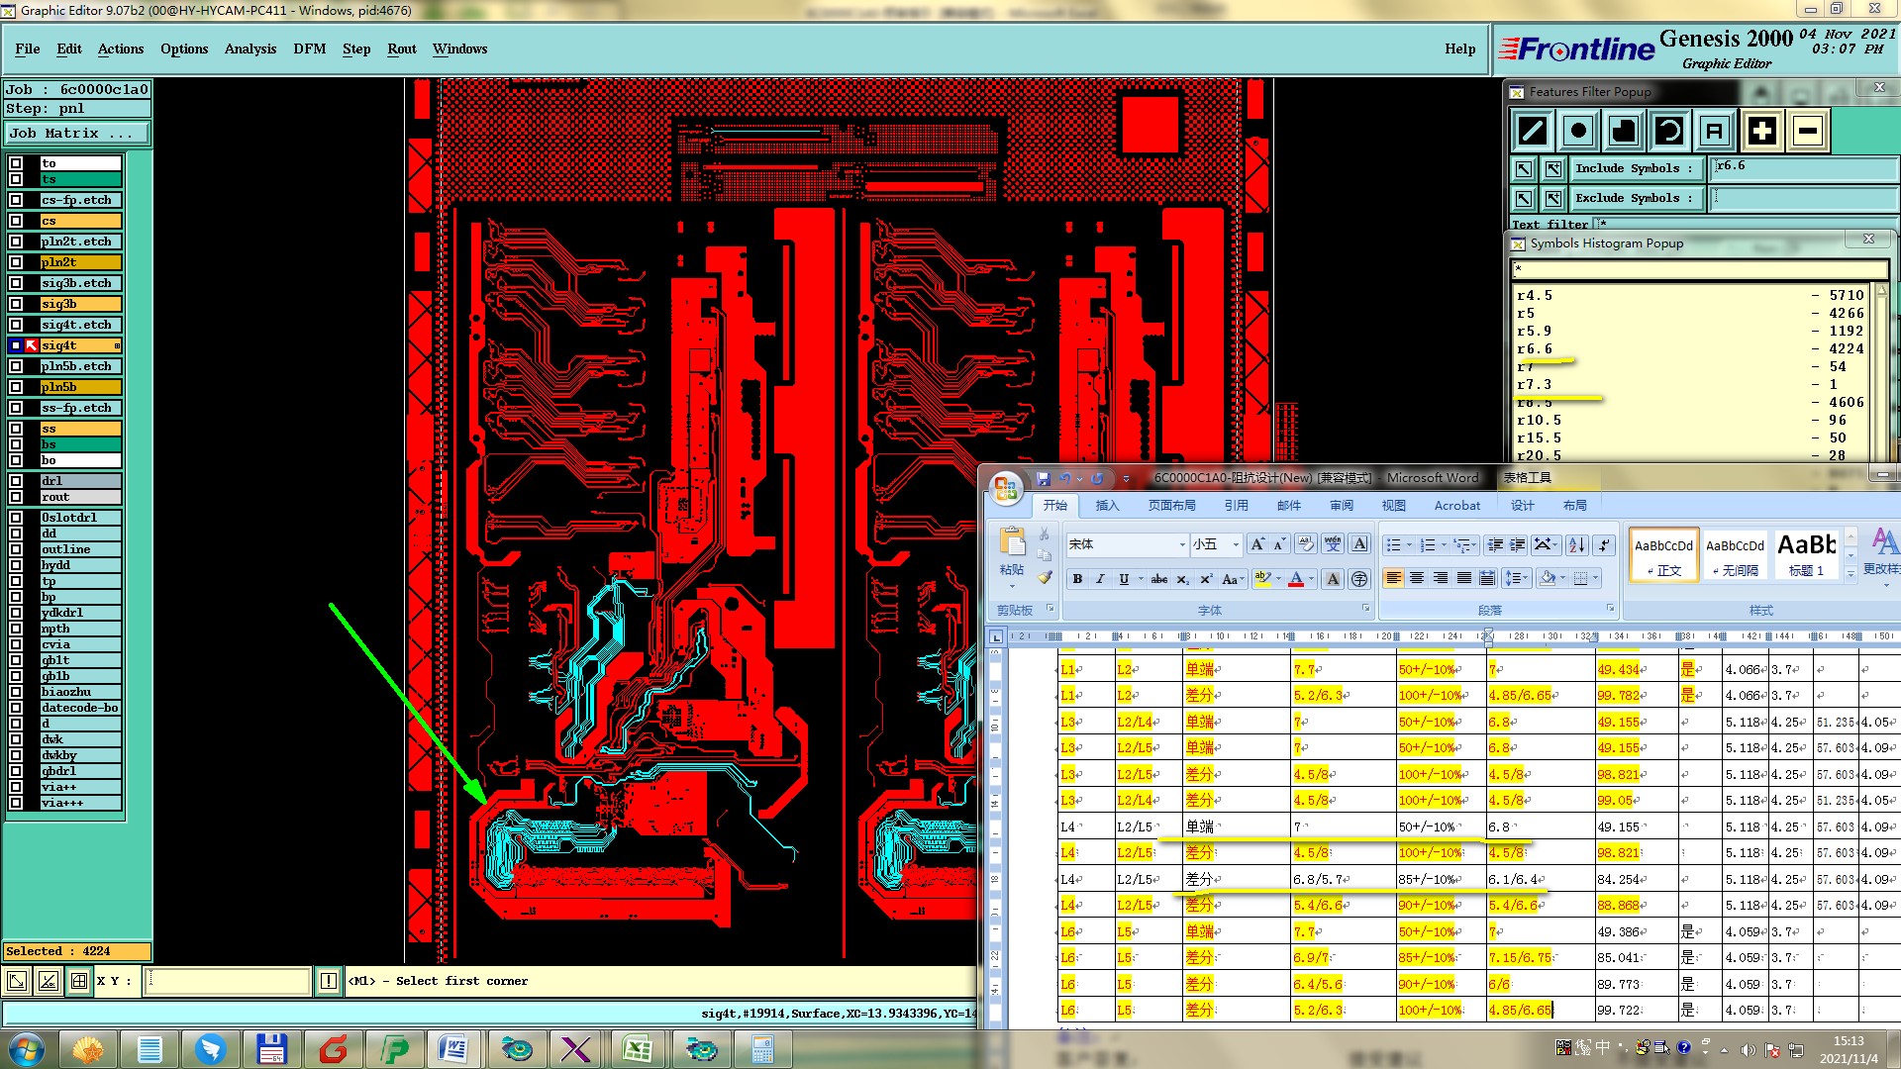
Task: Switch to the 页面布局 tab in Word
Action: 1171,506
